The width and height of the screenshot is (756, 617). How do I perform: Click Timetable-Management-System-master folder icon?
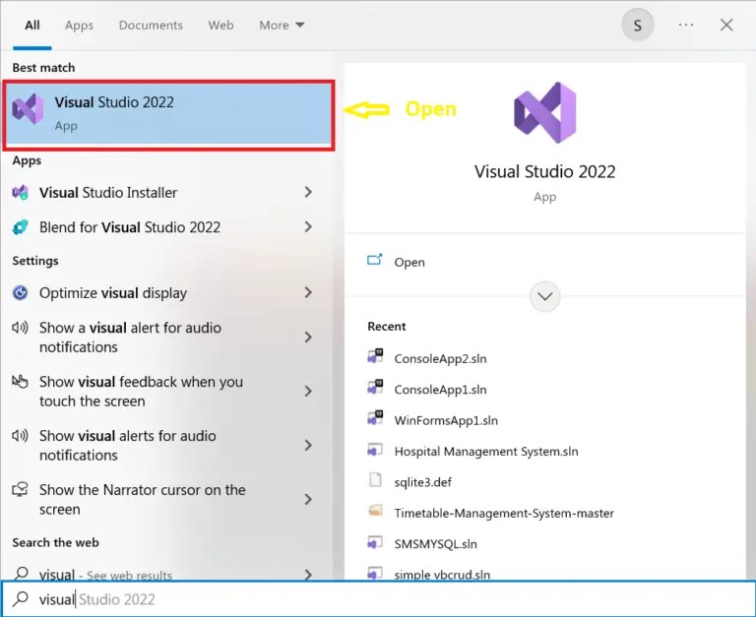[x=375, y=511]
